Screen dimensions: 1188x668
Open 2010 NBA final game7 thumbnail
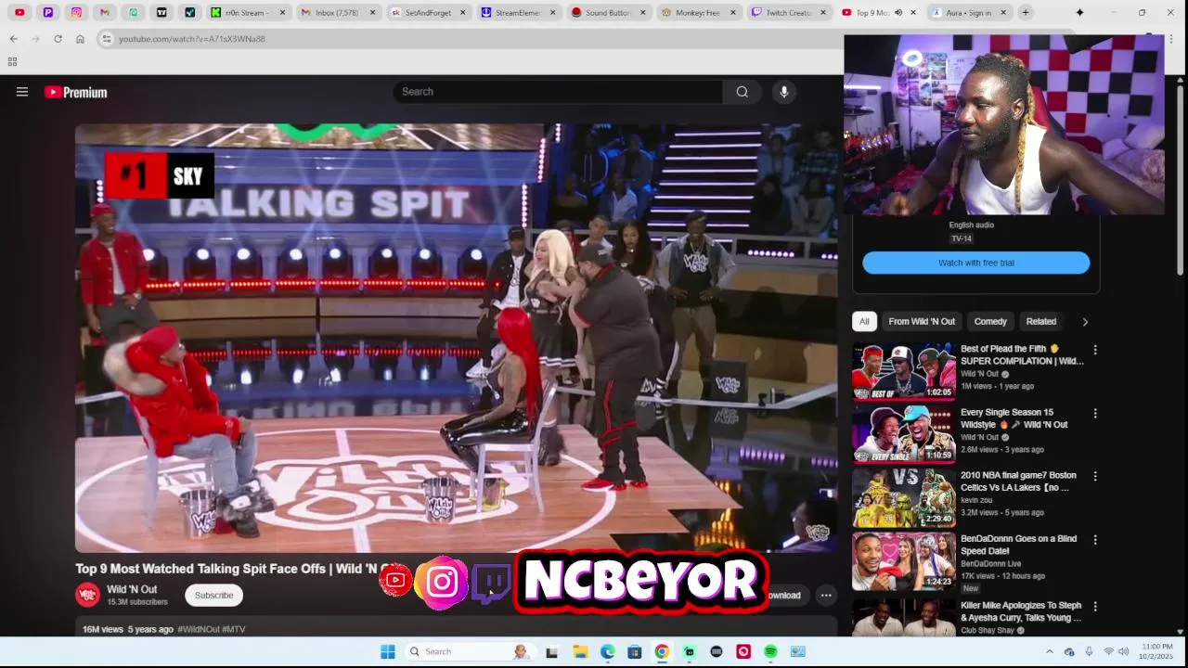tap(904, 497)
